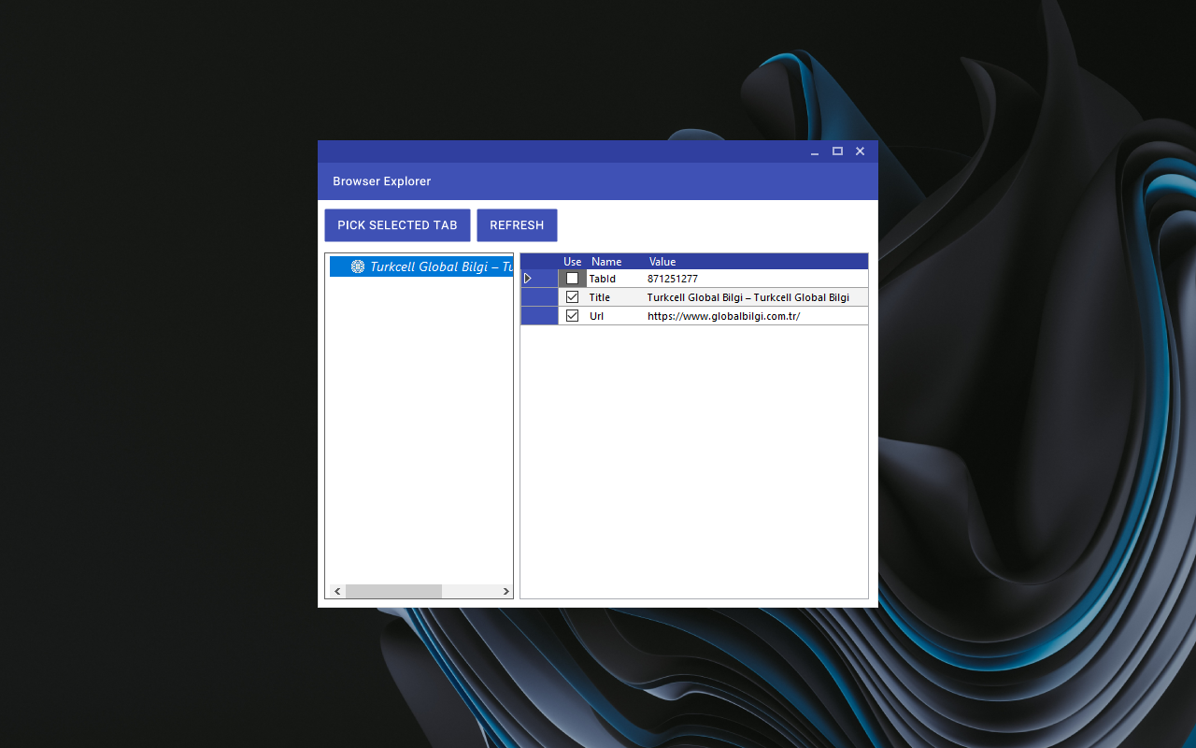Select the Url value https://www.globalbilgi.com.tr/

tap(723, 316)
